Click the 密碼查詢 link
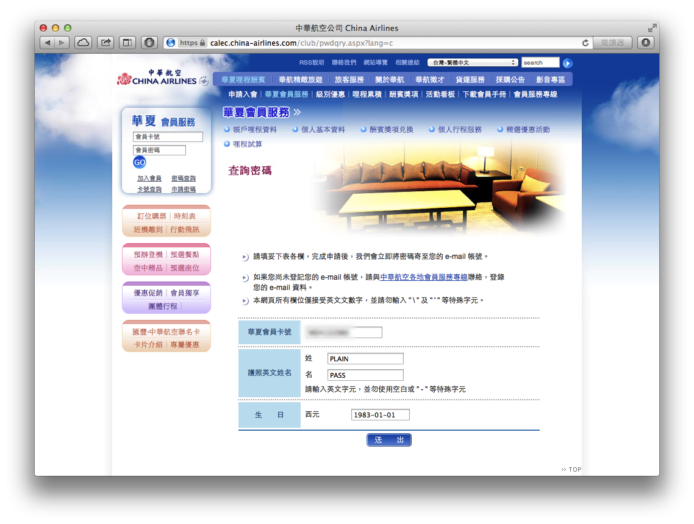This screenshot has height=524, width=694. pyautogui.click(x=183, y=178)
